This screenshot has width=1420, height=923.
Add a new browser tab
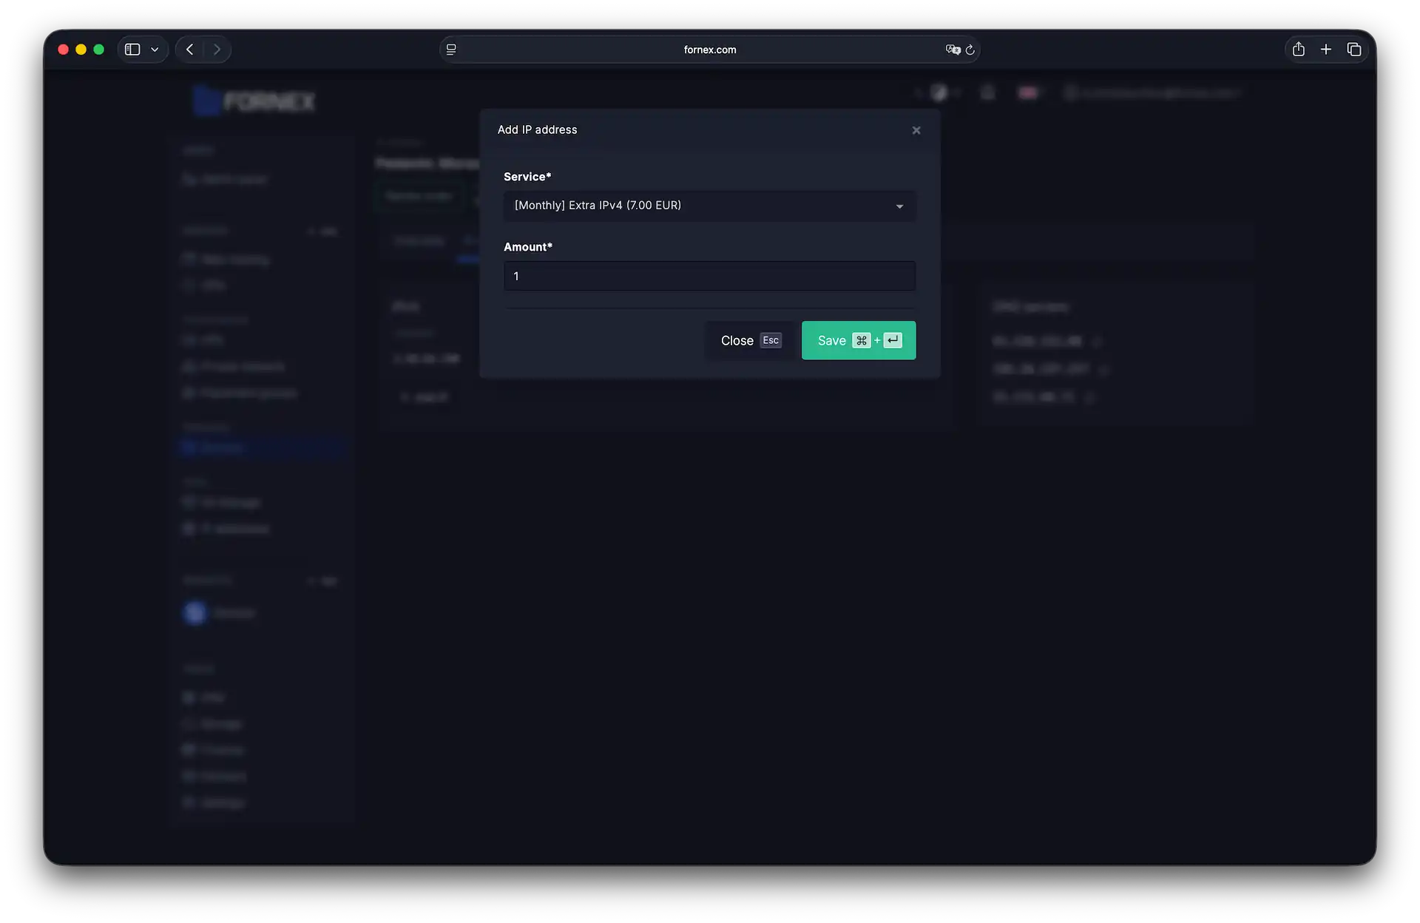click(x=1326, y=50)
